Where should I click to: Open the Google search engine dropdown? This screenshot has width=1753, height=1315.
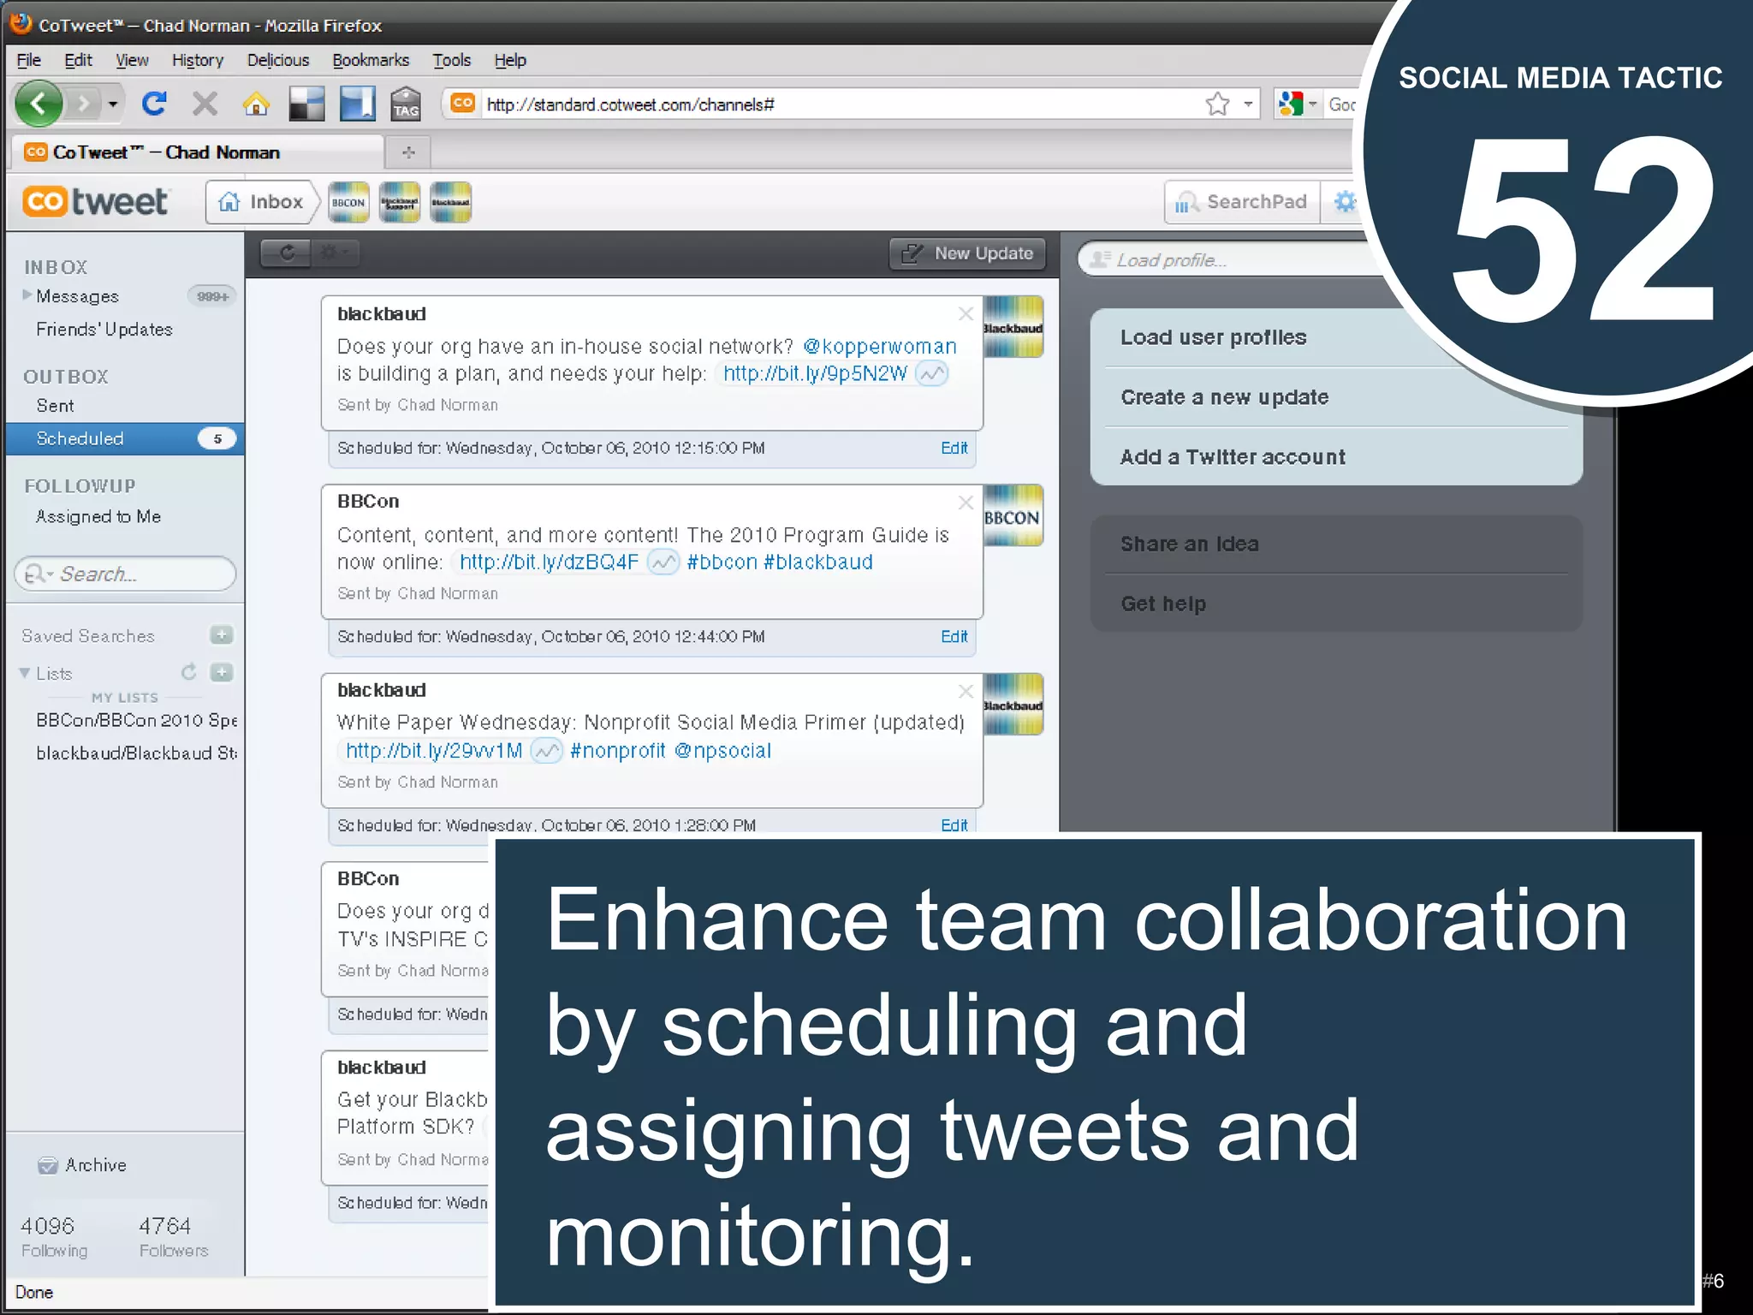click(x=1297, y=104)
